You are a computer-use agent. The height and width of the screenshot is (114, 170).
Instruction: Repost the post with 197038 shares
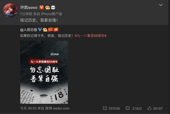click(x=111, y=108)
